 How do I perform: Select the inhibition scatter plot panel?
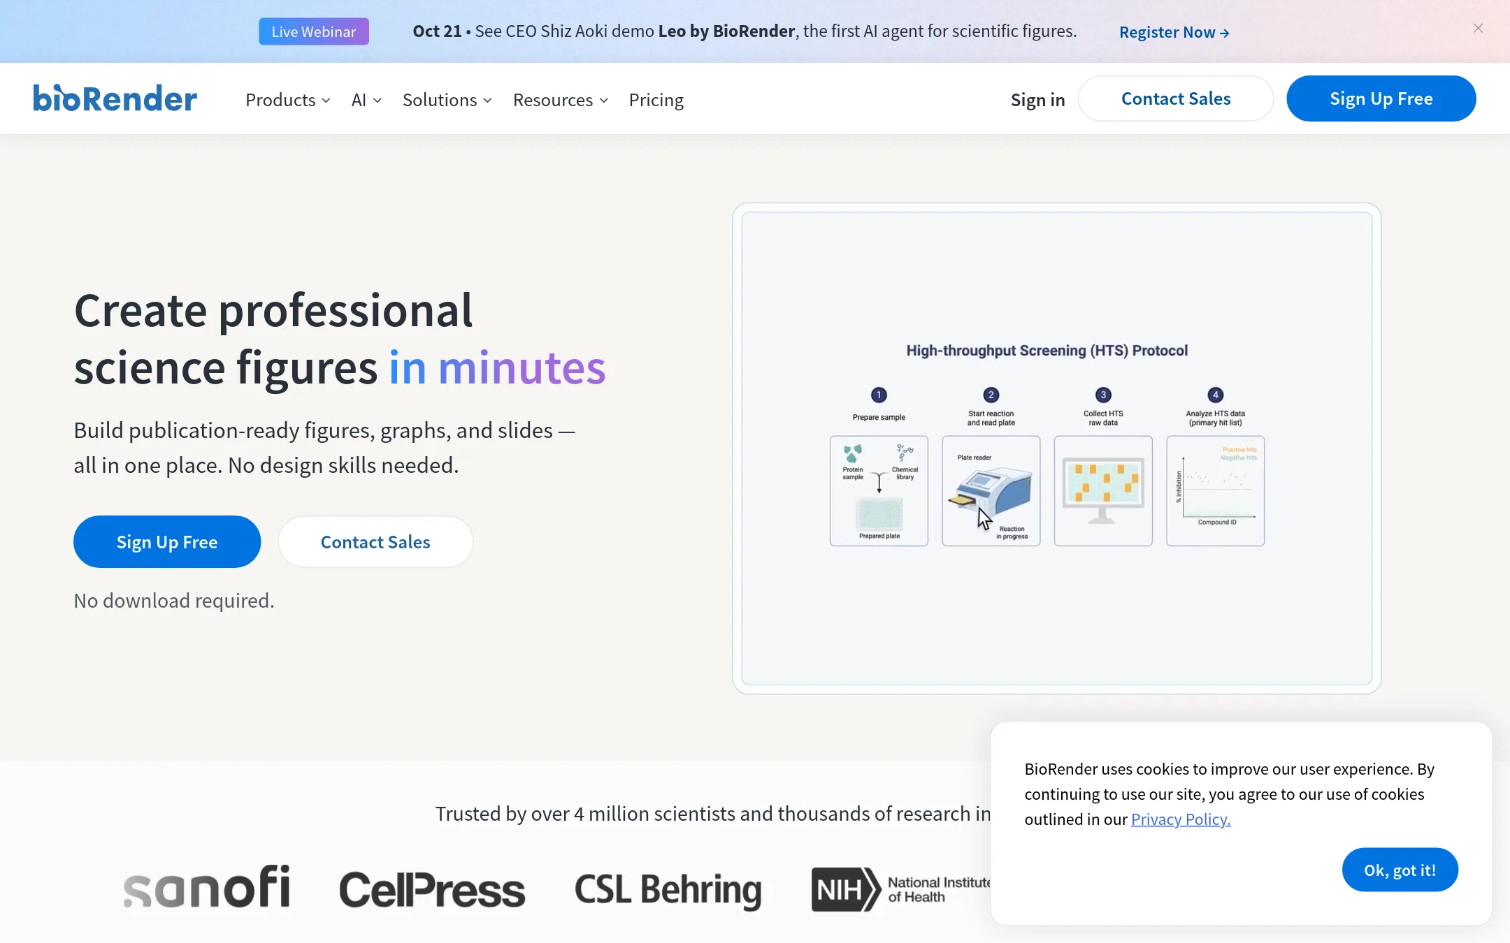[x=1215, y=490]
